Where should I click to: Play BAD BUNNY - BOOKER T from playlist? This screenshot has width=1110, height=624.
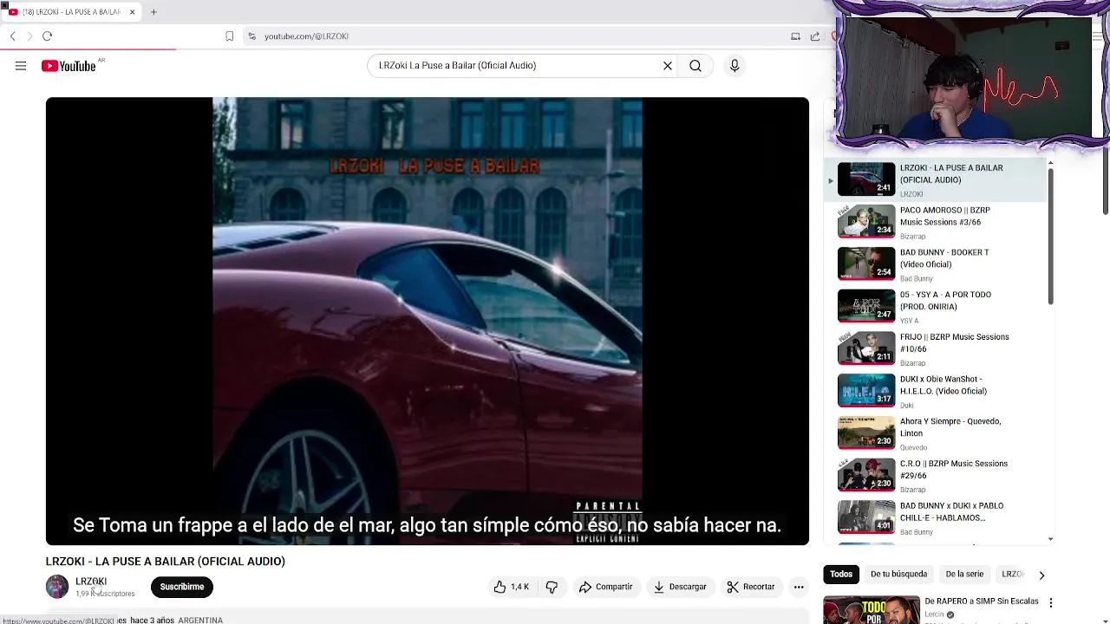tap(935, 265)
